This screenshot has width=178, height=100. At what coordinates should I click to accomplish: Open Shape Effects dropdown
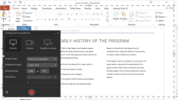coord(144,21)
